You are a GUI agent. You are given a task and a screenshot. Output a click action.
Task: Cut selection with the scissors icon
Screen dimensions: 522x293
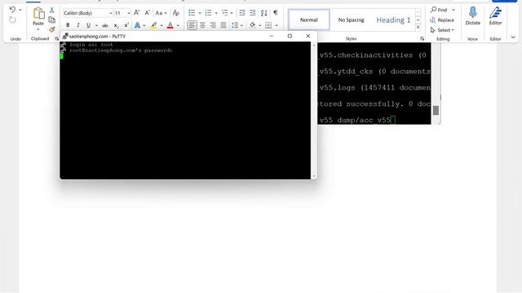point(51,11)
